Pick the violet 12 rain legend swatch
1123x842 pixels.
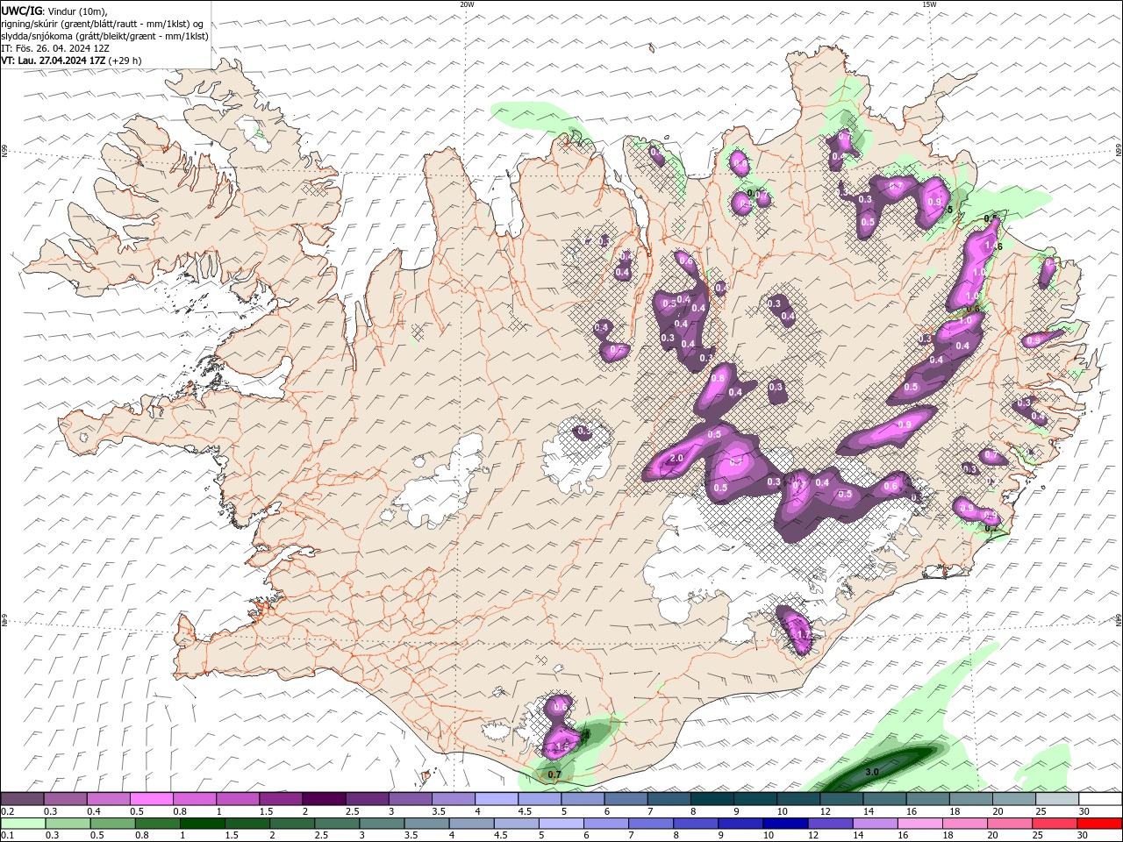coord(830,824)
